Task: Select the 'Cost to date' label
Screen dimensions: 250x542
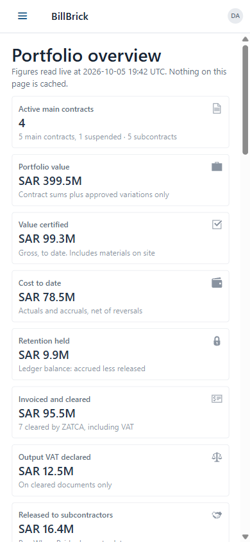Action: pyautogui.click(x=40, y=283)
